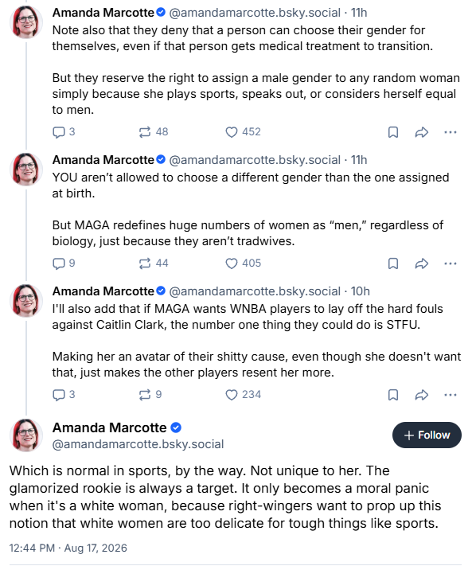Bookmark the post about tradwives
This screenshot has width=472, height=566.
[393, 263]
